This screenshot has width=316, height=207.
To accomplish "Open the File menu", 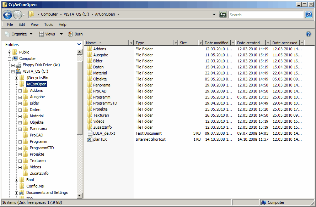I will click(x=10, y=24).
